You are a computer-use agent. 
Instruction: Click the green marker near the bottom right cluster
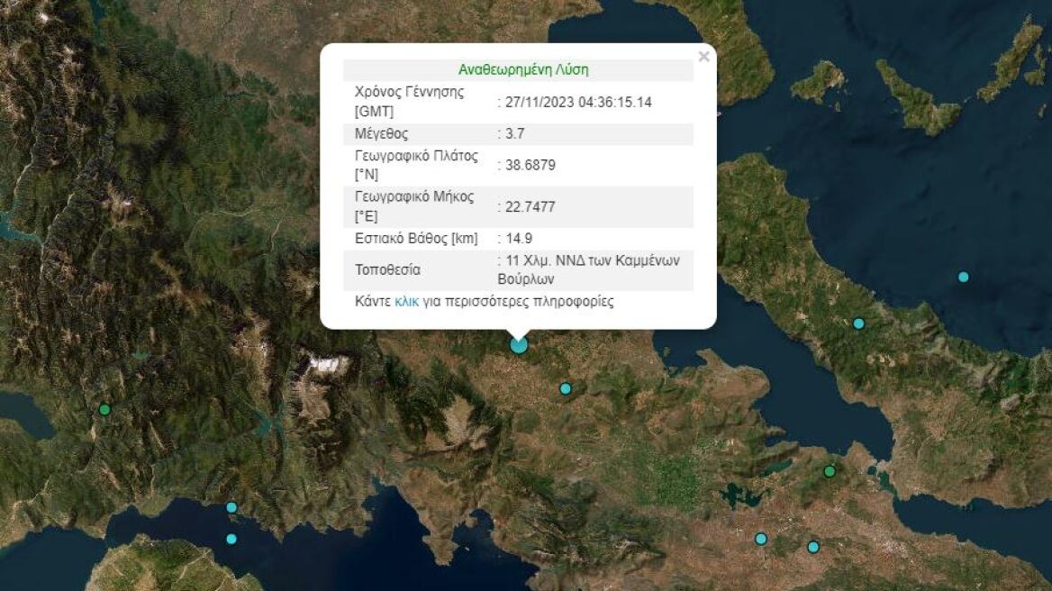(830, 471)
